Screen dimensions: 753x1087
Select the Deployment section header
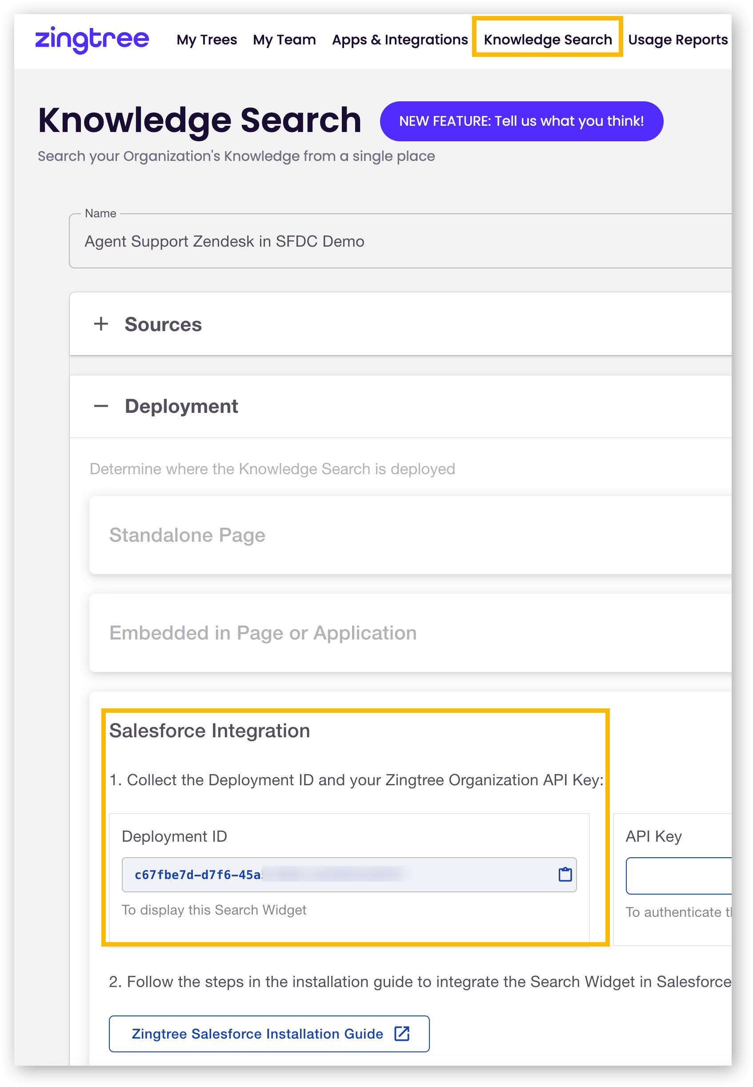(x=182, y=406)
